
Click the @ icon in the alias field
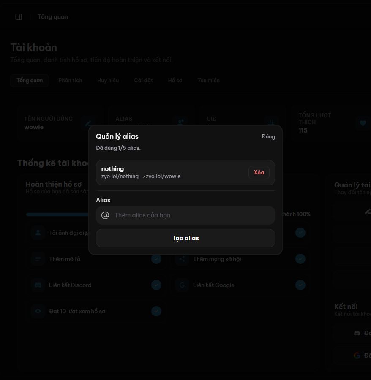pyautogui.click(x=105, y=215)
